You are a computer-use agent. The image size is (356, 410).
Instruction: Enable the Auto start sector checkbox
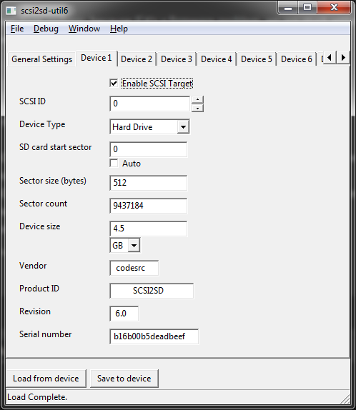pos(114,163)
